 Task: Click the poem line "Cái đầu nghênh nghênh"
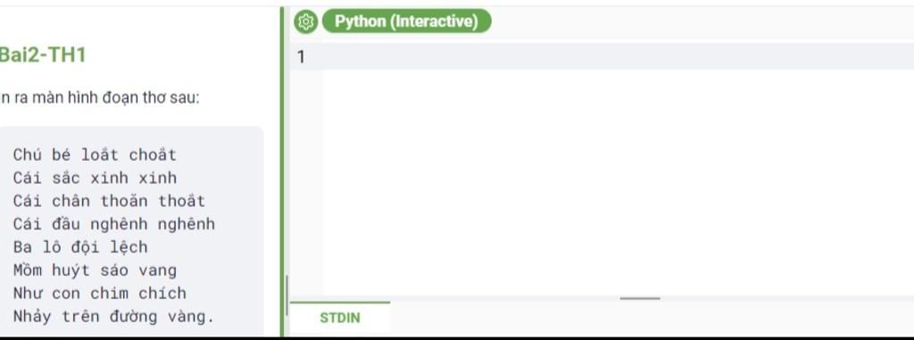point(113,224)
